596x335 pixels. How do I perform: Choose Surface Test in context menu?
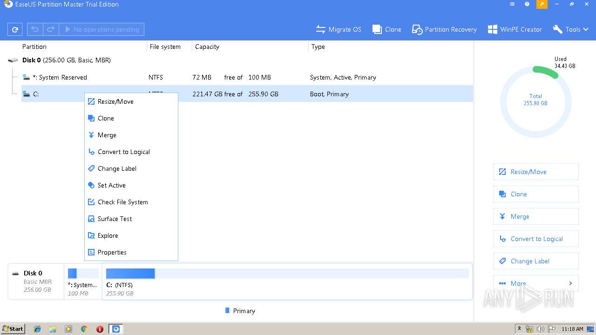[x=131, y=219]
